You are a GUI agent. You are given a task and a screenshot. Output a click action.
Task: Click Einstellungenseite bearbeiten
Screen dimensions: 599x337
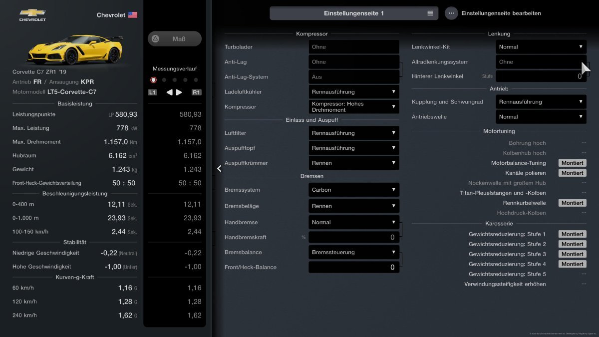pos(501,13)
